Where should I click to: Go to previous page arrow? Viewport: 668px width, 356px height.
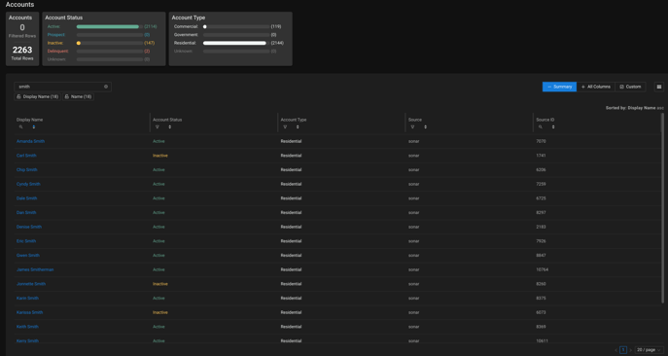coord(616,350)
